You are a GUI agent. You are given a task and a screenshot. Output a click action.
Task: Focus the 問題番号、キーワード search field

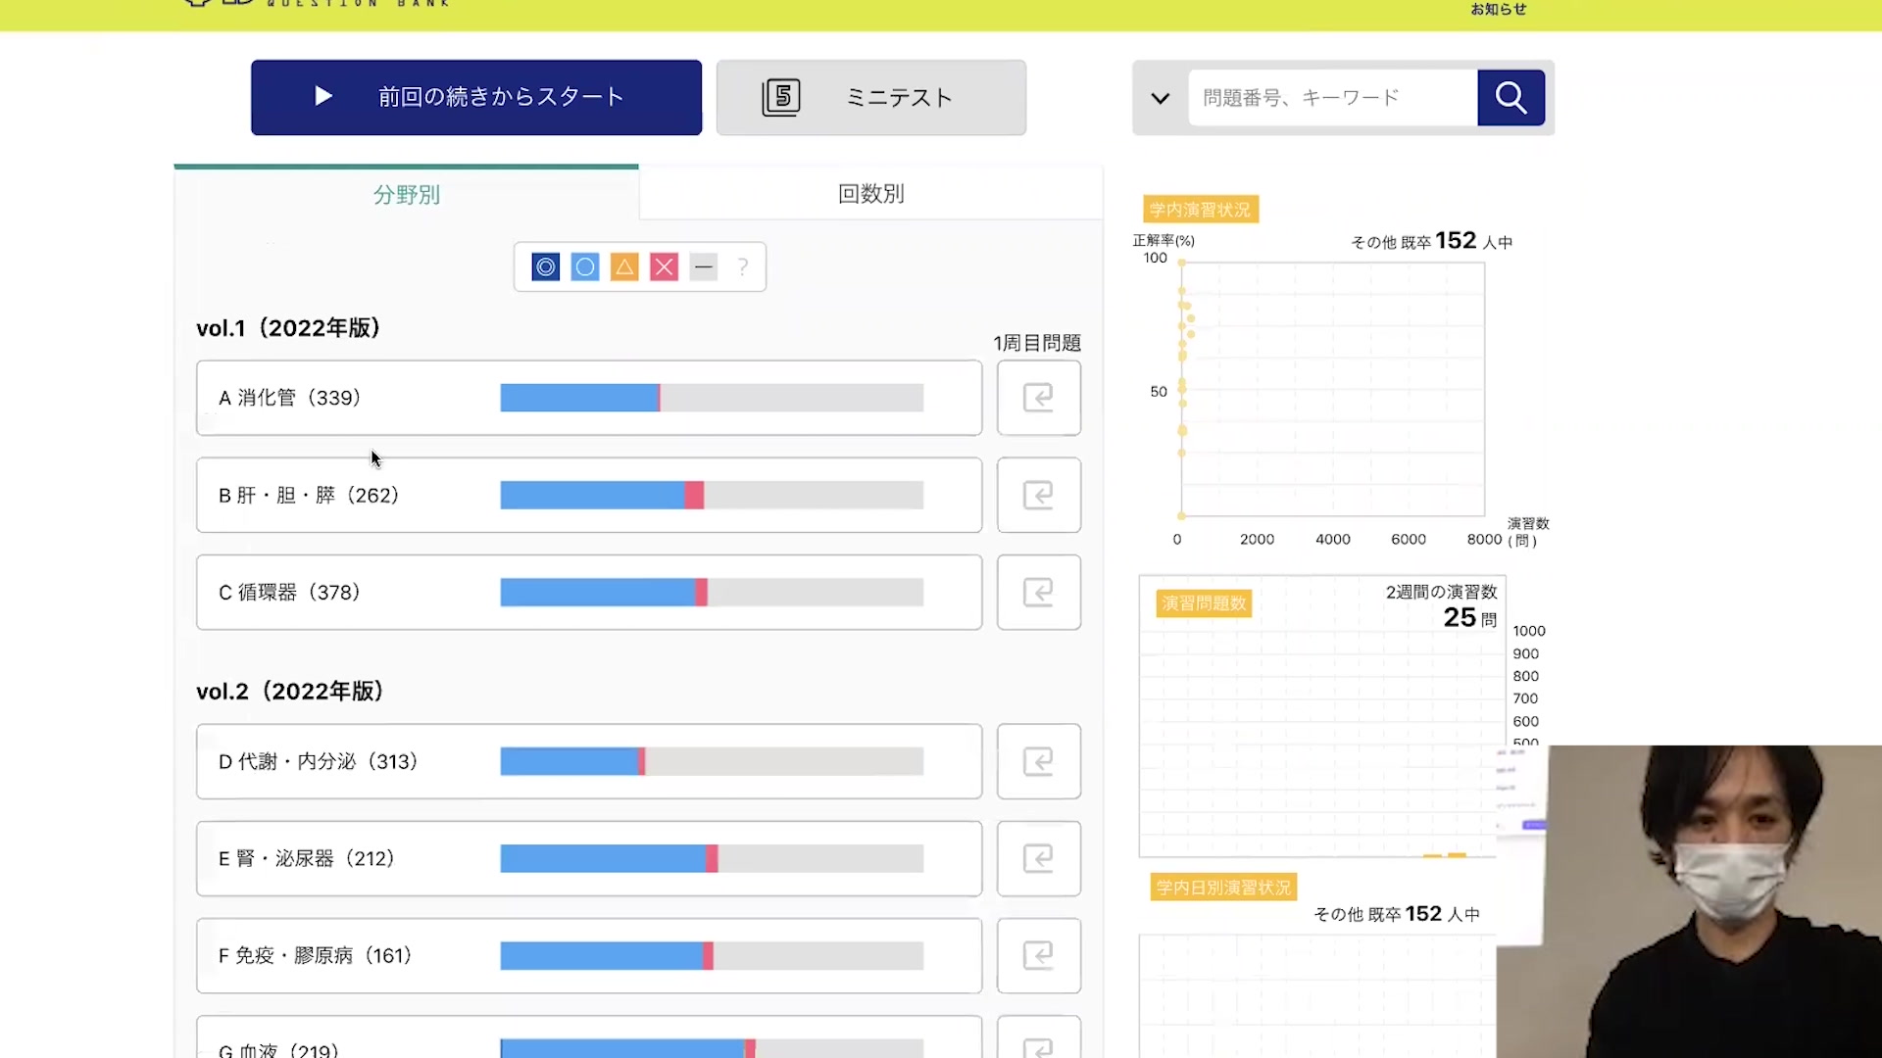pos(1331,98)
